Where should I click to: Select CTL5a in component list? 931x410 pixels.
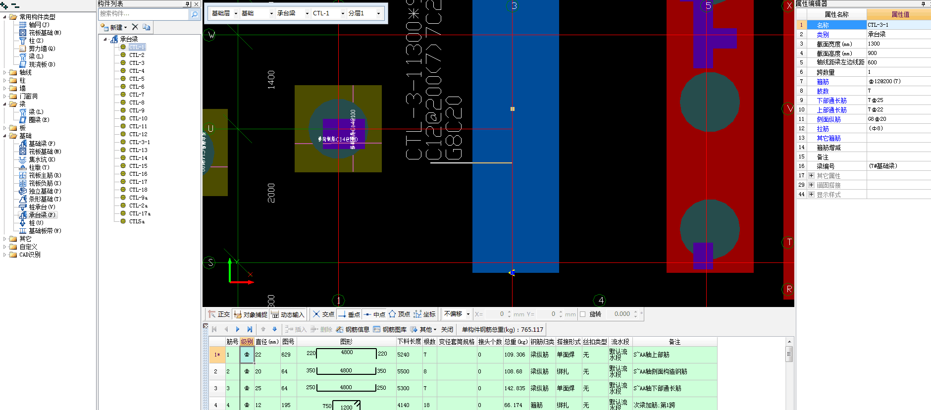pos(137,221)
